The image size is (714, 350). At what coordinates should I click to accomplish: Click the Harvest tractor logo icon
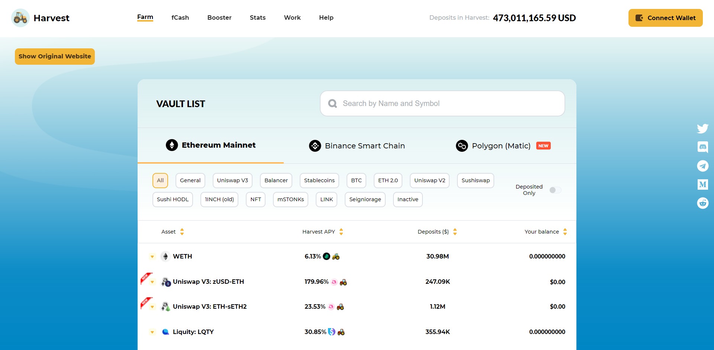[x=20, y=18]
